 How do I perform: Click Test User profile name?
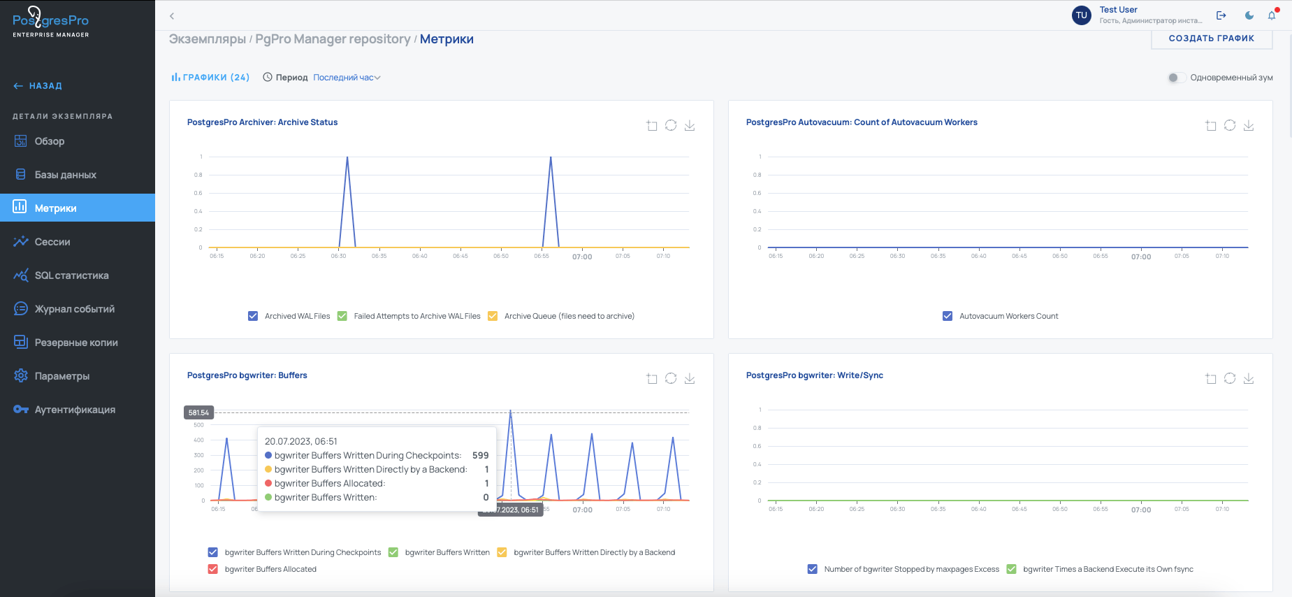tap(1119, 10)
